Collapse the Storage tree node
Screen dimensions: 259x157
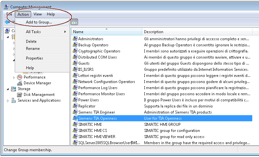[x=8, y=89]
